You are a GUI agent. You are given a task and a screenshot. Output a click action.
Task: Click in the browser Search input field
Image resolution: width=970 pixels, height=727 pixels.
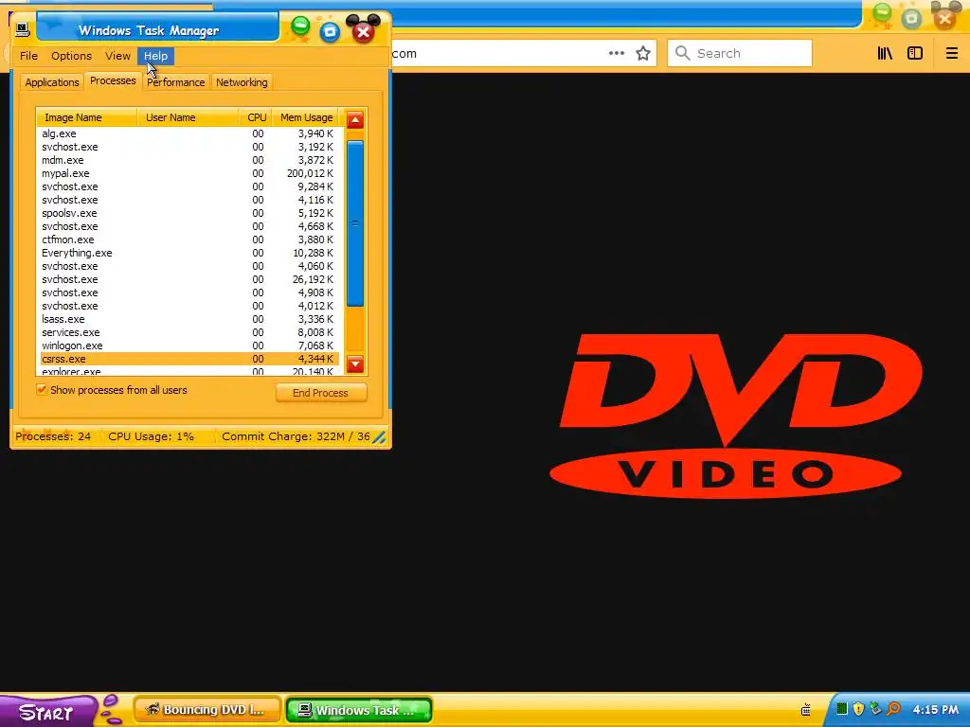(x=740, y=53)
